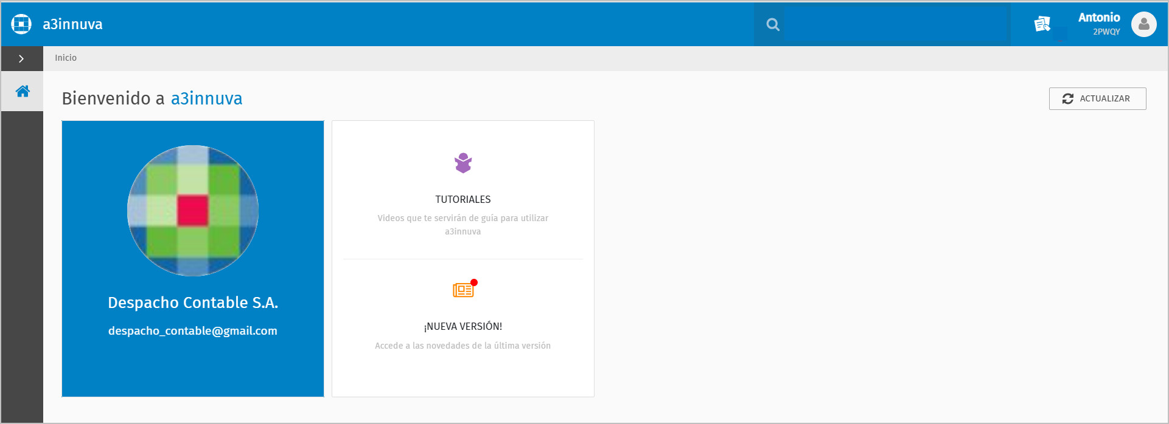Click the 2PWQY user code
The image size is (1169, 424).
pyautogui.click(x=1106, y=32)
